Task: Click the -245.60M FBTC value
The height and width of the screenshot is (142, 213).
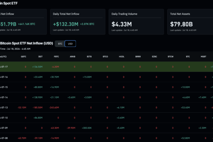Action: (54, 108)
